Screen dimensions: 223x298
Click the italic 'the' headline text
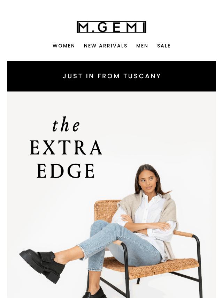tap(66, 125)
